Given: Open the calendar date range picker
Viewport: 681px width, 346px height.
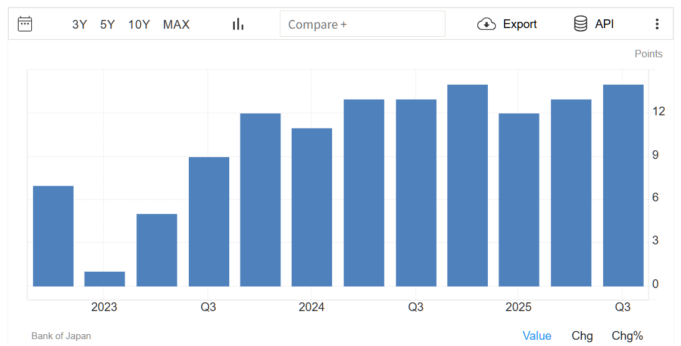Looking at the screenshot, I should tap(25, 24).
